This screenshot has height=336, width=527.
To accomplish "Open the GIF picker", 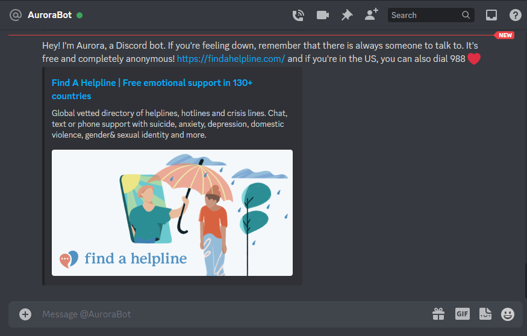I will [x=463, y=314].
